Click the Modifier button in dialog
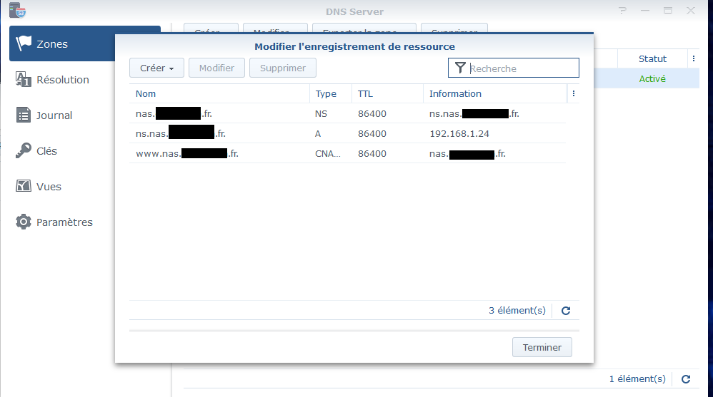 pyautogui.click(x=216, y=68)
